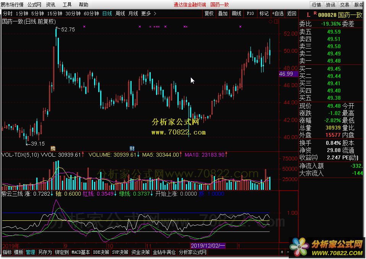Screen dimensions: 366x259
Task: Click the diamond icon at chart top-right
Action: click(x=270, y=21)
